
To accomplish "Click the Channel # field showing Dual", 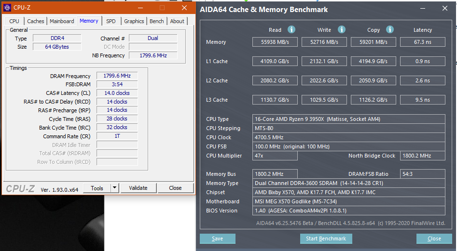I will click(153, 38).
